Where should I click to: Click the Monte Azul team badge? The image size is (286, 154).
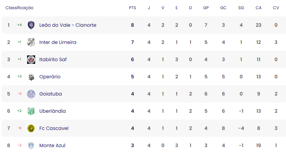(31, 146)
